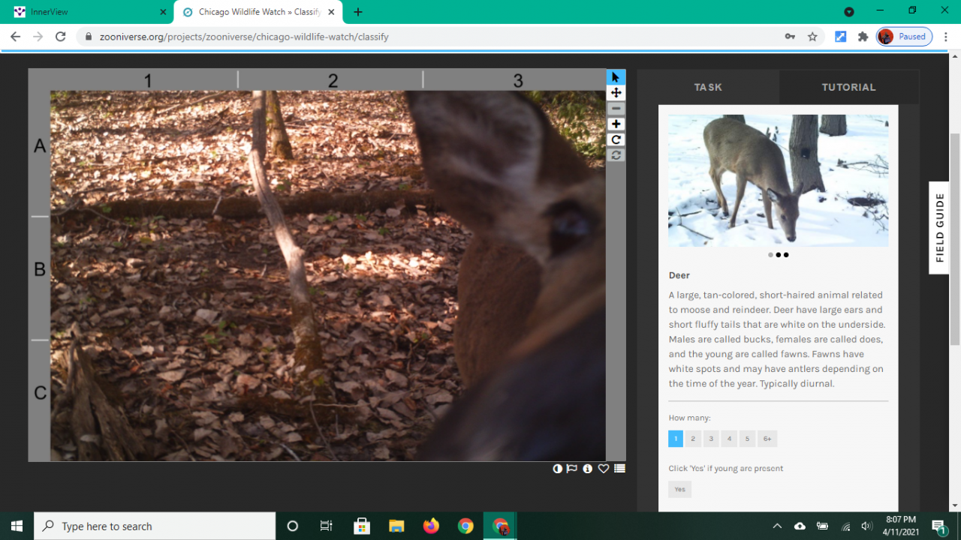Switch to the Chicago Wildlife Watch tab
Image resolution: width=961 pixels, height=540 pixels.
click(x=258, y=12)
